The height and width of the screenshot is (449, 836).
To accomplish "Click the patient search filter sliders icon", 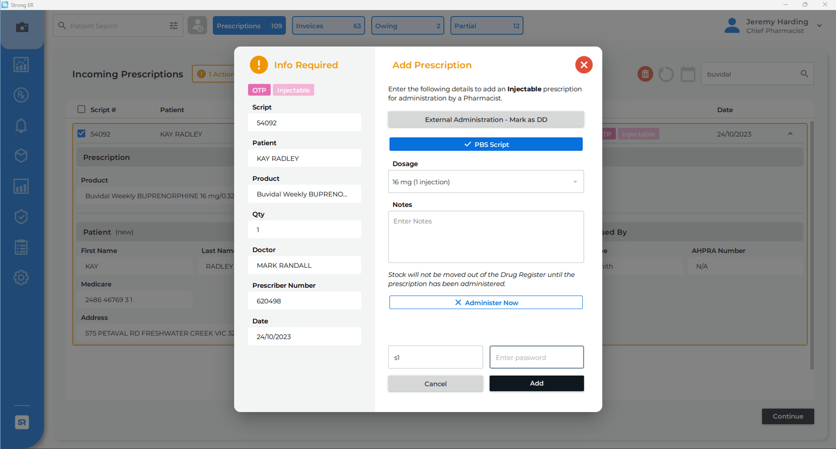I will click(174, 26).
